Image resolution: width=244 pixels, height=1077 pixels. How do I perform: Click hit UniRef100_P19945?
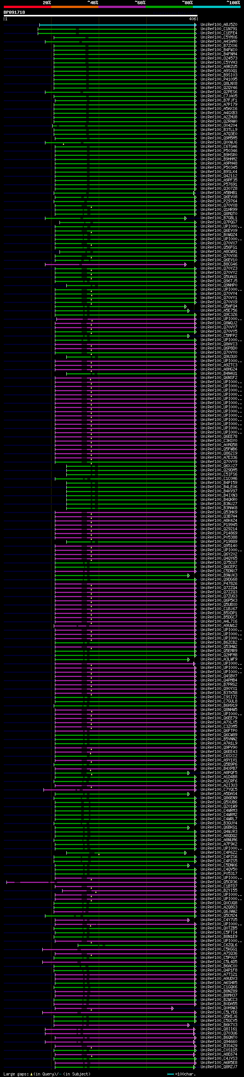click(219, 525)
